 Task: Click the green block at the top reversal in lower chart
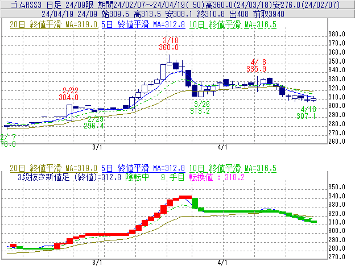(x=195, y=203)
